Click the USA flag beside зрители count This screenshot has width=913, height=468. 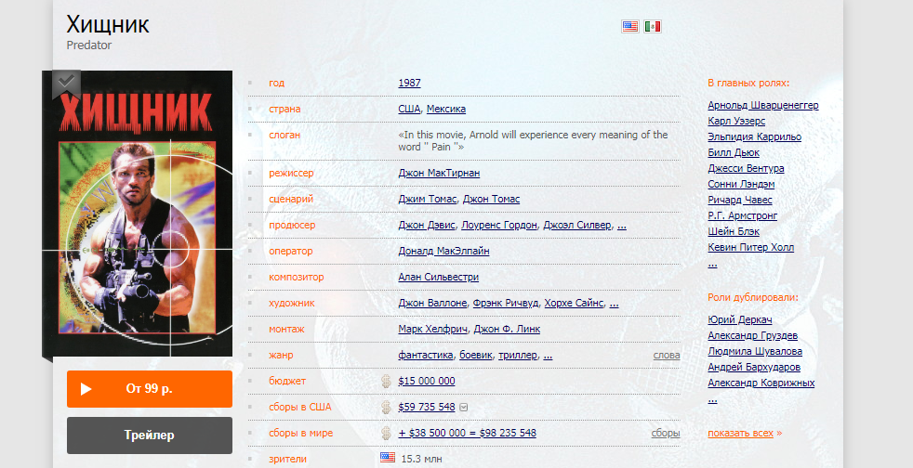click(x=387, y=458)
